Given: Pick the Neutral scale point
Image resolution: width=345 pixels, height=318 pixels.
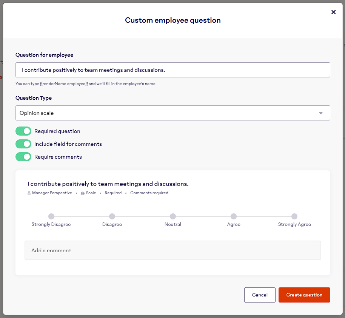Looking at the screenshot, I should click(x=173, y=216).
